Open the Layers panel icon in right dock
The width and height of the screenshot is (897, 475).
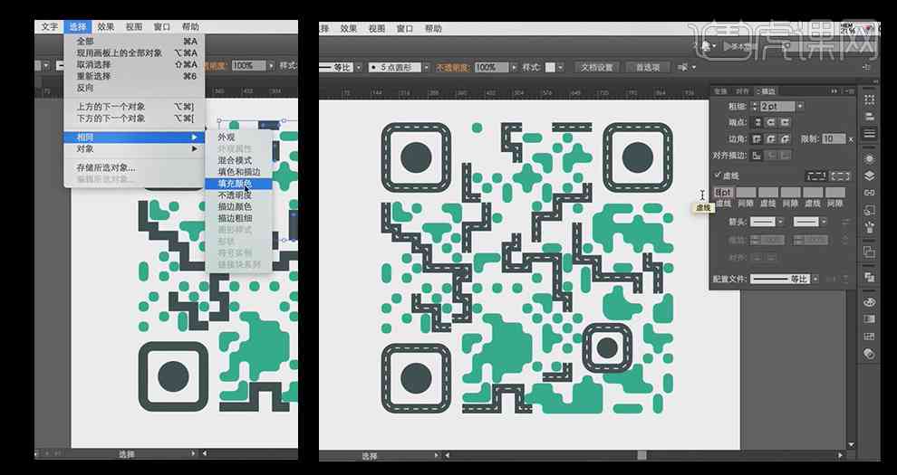(870, 176)
